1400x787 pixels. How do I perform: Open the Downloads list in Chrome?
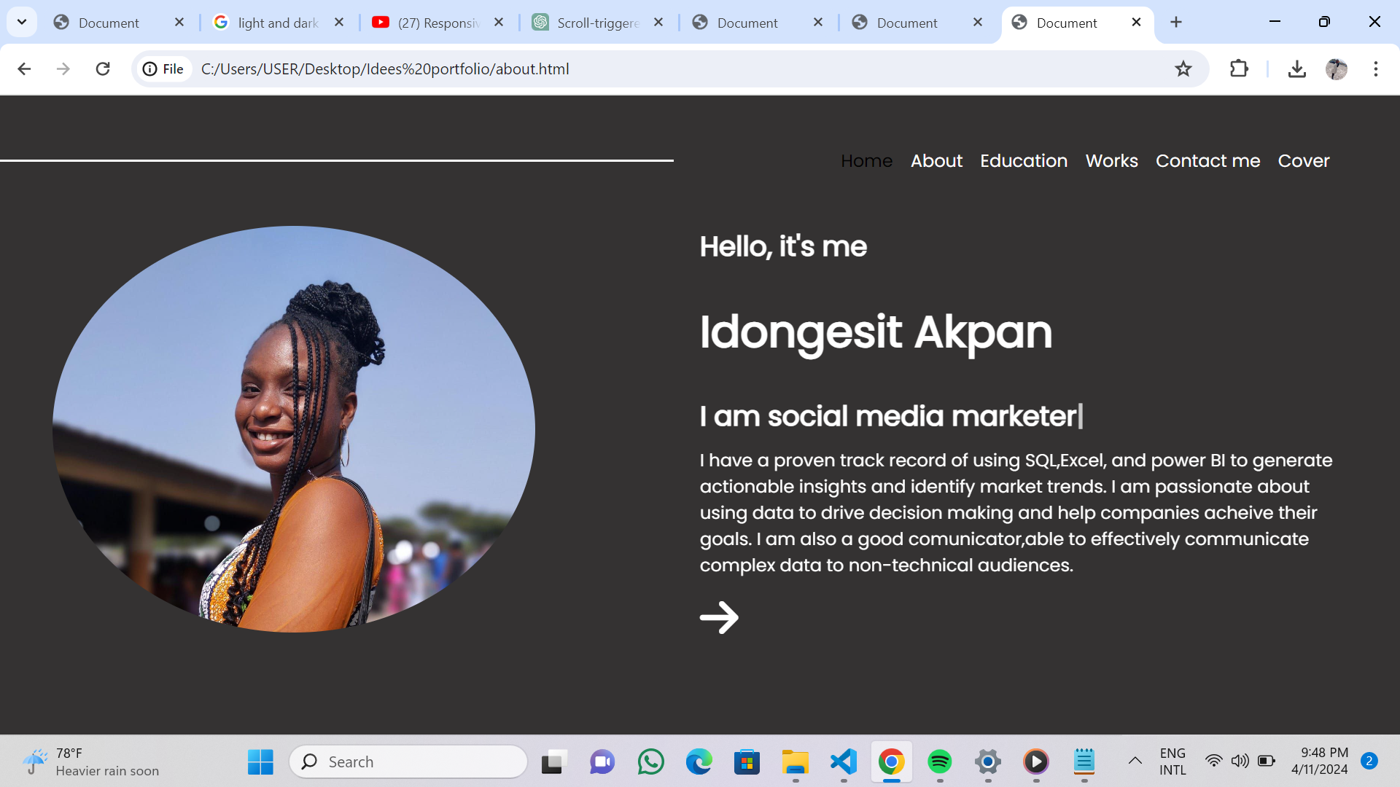click(x=1297, y=68)
